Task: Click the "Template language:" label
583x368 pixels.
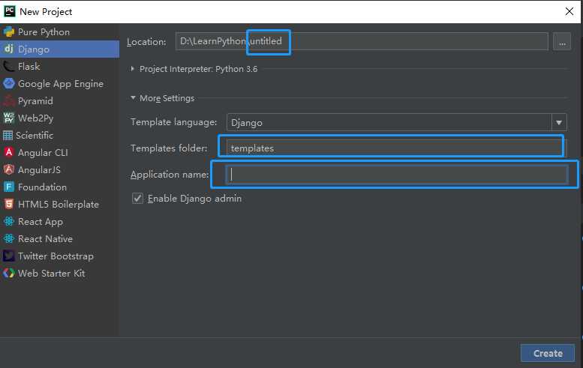Action: (x=173, y=122)
